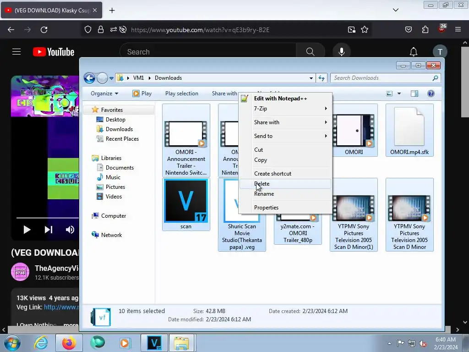The width and height of the screenshot is (469, 352).
Task: Reload the page in Firefox
Action: pyautogui.click(x=44, y=30)
